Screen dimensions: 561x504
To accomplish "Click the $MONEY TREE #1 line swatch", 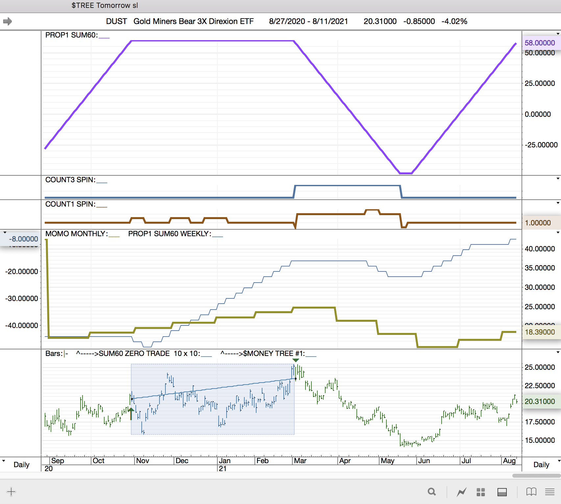I will [311, 356].
